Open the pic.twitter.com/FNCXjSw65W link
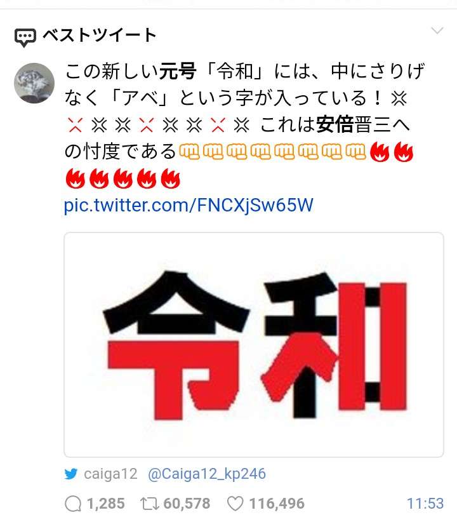This screenshot has height=522, width=457. pyautogui.click(x=189, y=204)
